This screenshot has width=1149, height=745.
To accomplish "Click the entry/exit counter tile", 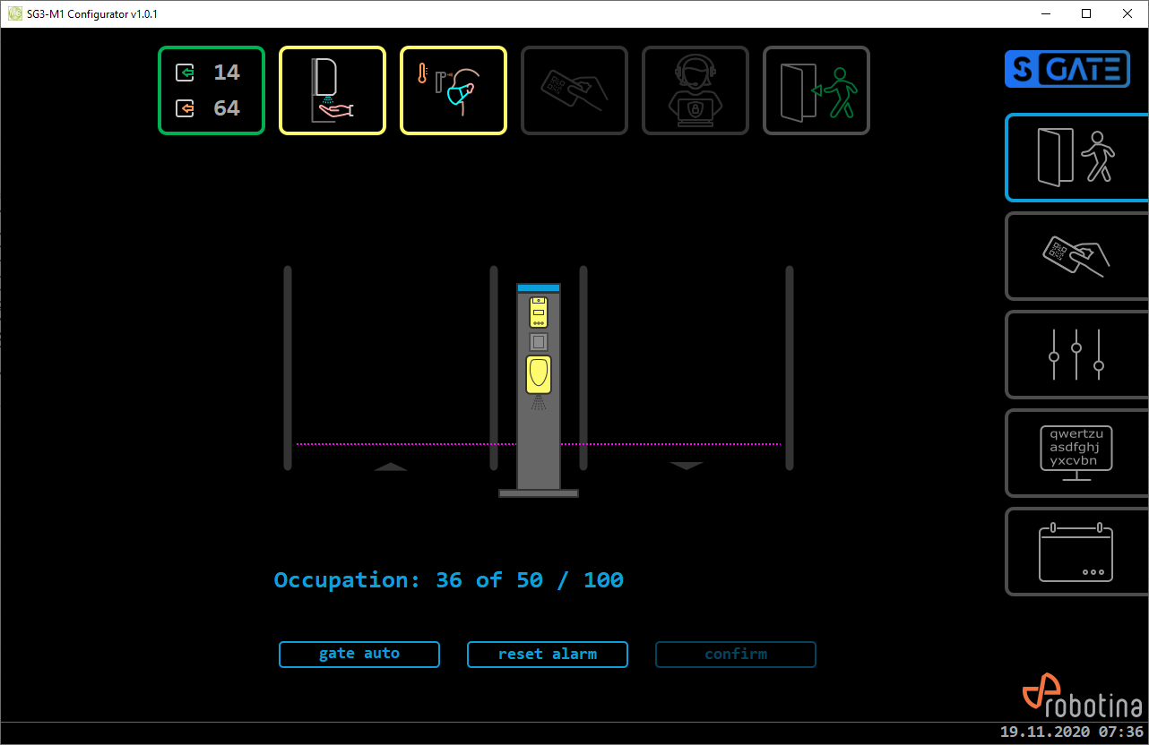I will coord(212,90).
